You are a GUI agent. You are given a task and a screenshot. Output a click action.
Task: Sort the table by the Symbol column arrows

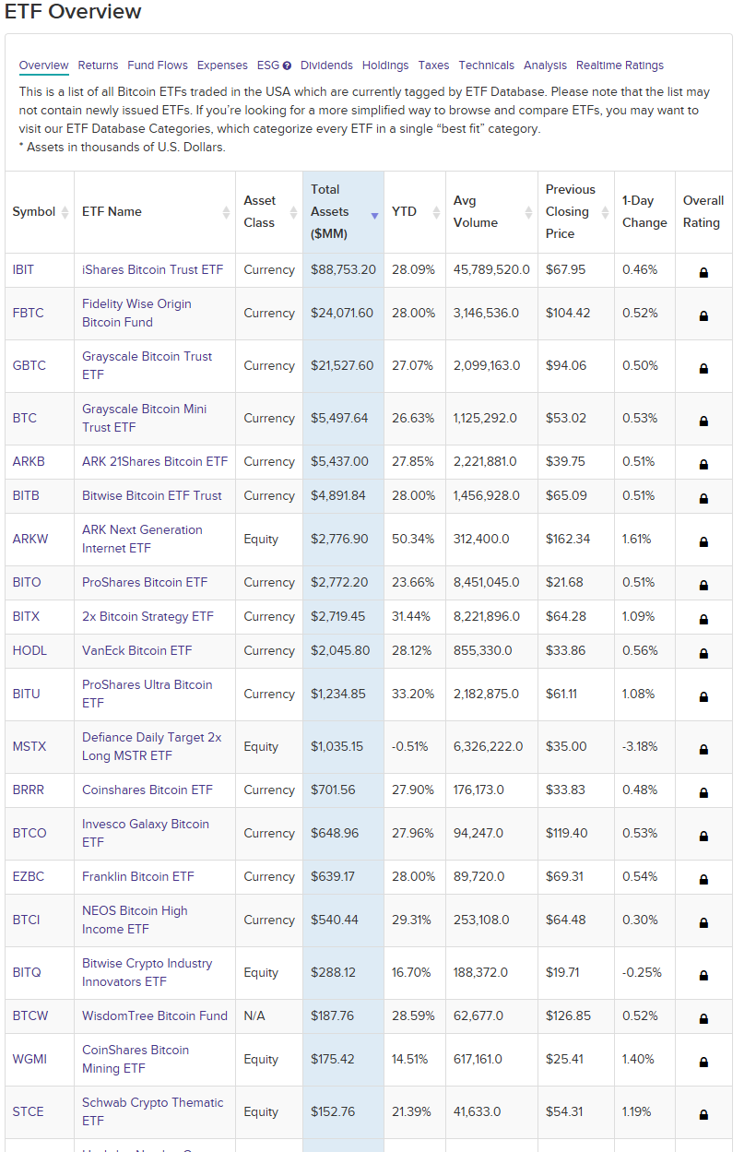point(65,212)
